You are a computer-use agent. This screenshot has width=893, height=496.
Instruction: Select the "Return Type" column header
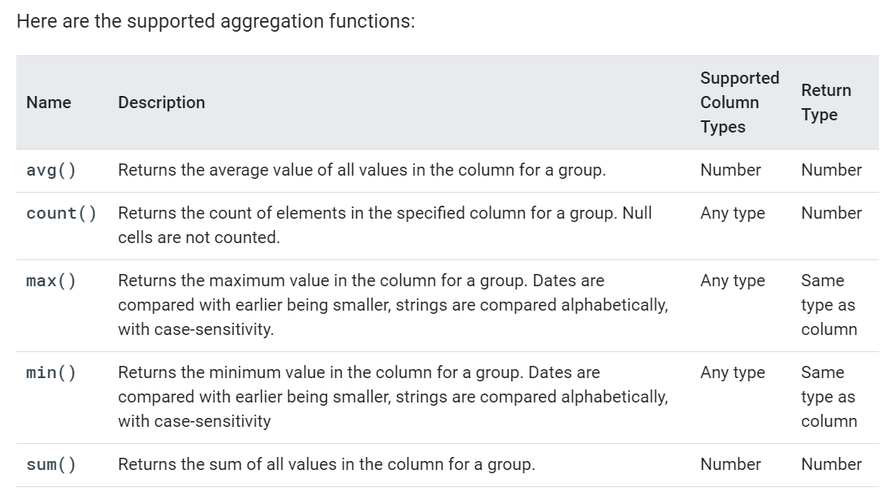(825, 102)
